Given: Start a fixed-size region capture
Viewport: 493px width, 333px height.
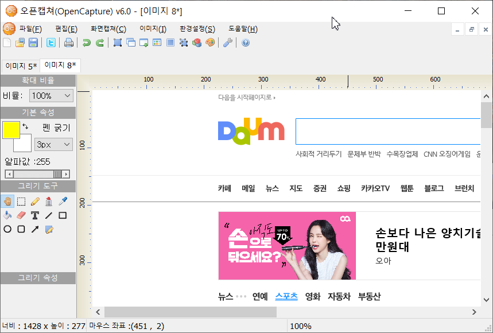Looking at the screenshot, I should 184,42.
